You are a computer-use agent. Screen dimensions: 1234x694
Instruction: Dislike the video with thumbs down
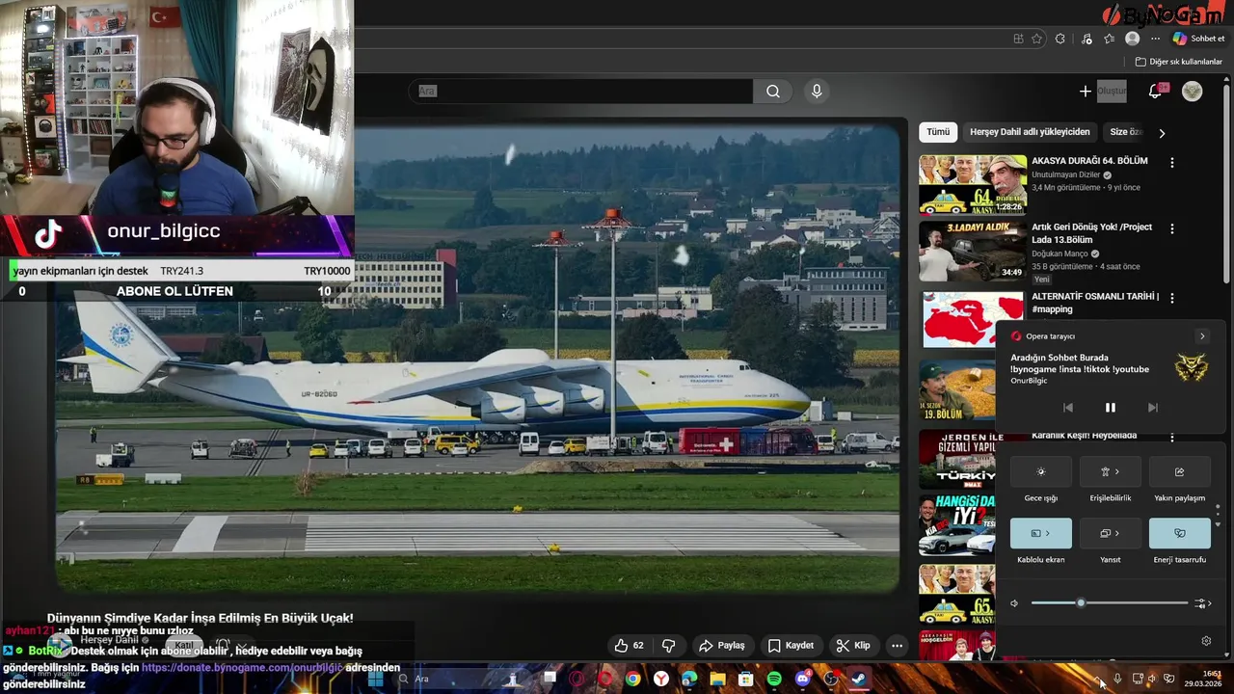tap(668, 646)
